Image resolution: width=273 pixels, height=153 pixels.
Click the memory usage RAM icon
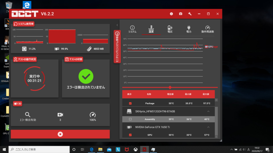(89, 49)
